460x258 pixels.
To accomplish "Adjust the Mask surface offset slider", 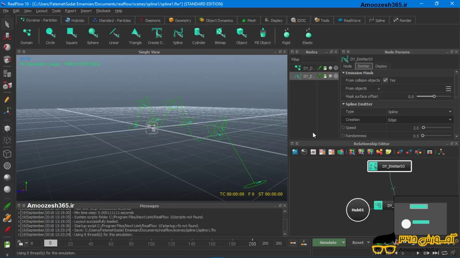I will [434, 96].
